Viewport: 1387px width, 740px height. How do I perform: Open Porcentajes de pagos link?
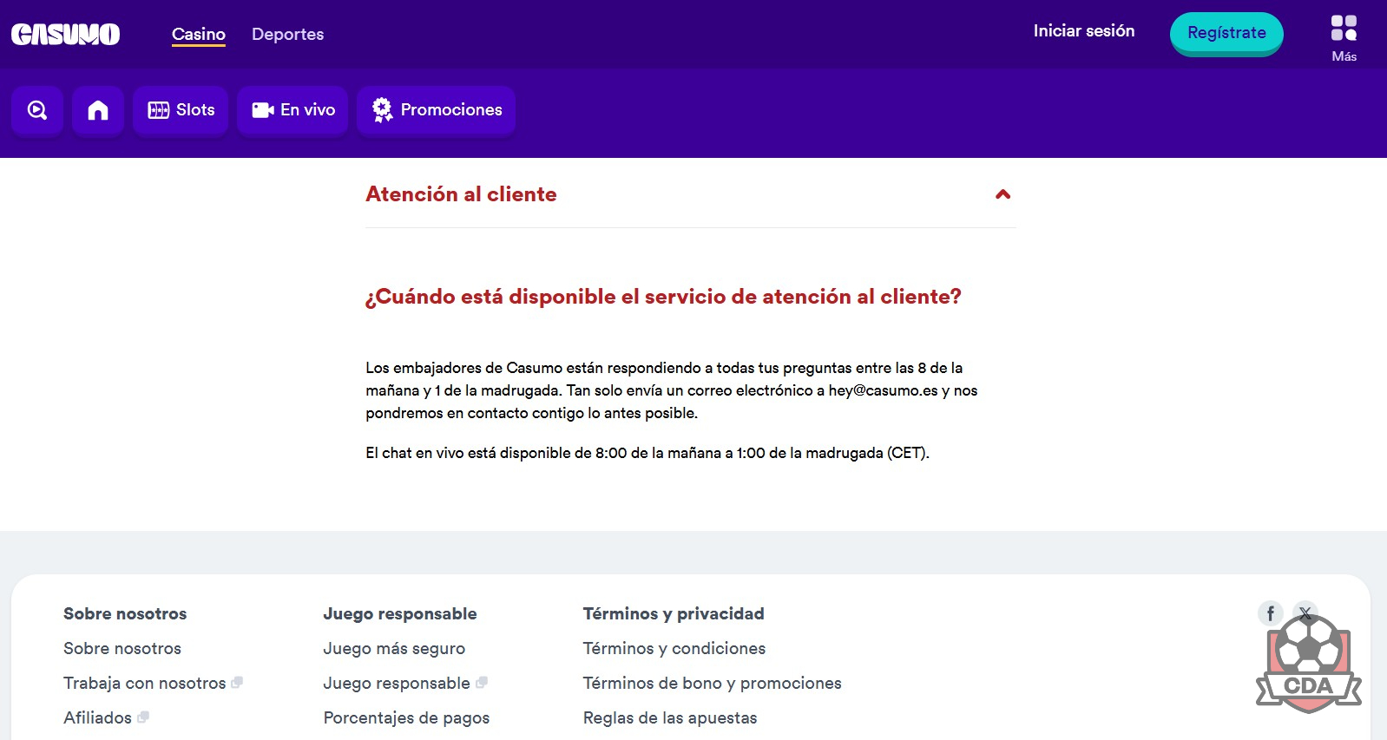pos(406,717)
